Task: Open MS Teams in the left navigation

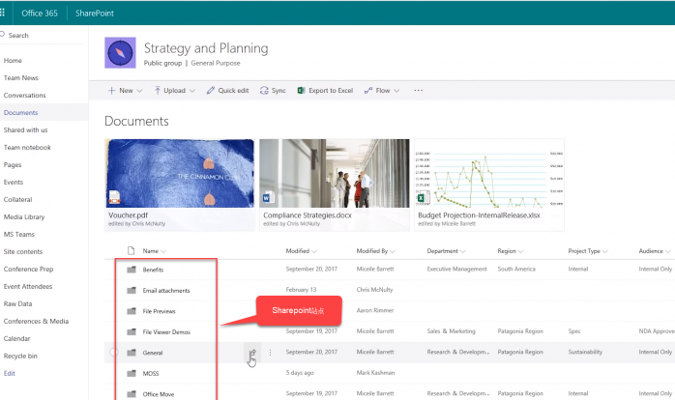Action: 19,234
